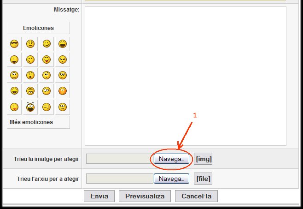This screenshot has width=303, height=209.
Task: Click the [img] insert button
Action: click(203, 159)
